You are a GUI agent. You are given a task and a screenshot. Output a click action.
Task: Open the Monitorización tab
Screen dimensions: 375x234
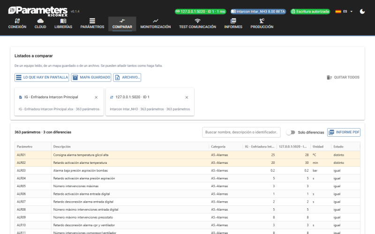(x=156, y=24)
